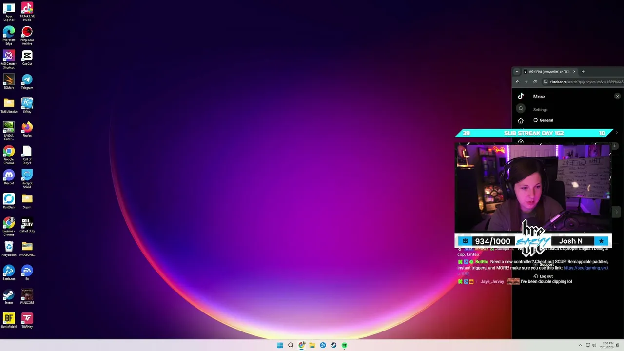Viewport: 624px width, 351px height.
Task: Open TikTok search from the sidebar
Action: (x=521, y=109)
